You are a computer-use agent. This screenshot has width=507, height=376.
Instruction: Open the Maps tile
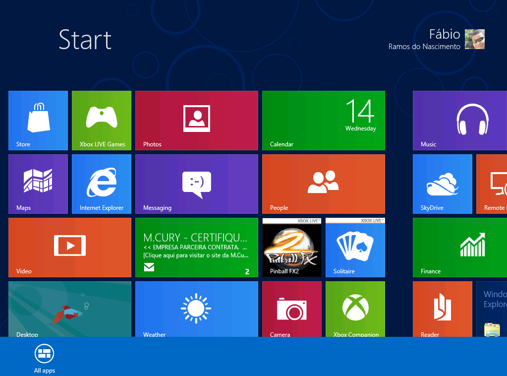coord(38,184)
